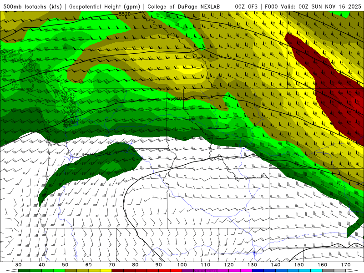Click the 50 value on the color scale

pyautogui.click(x=65, y=265)
